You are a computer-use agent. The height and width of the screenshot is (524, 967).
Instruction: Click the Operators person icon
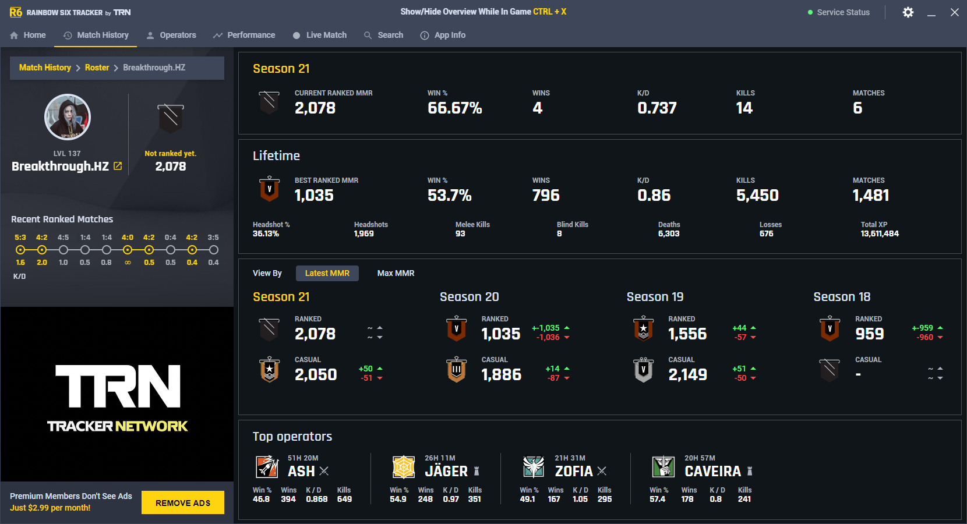(x=150, y=36)
